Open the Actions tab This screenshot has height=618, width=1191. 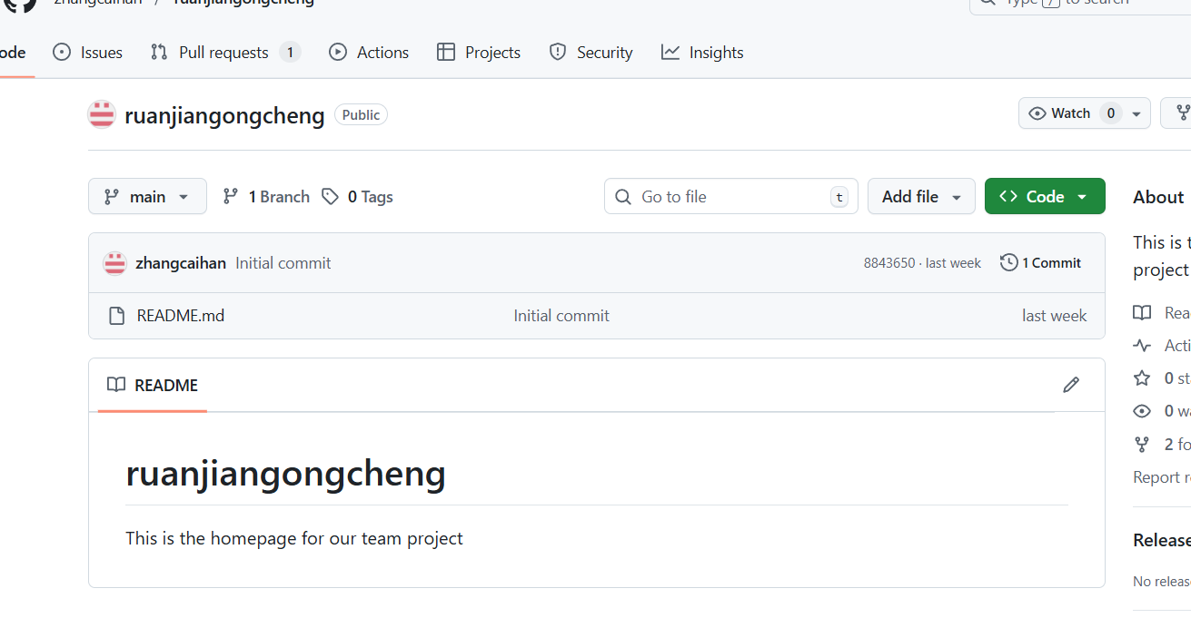tap(369, 52)
